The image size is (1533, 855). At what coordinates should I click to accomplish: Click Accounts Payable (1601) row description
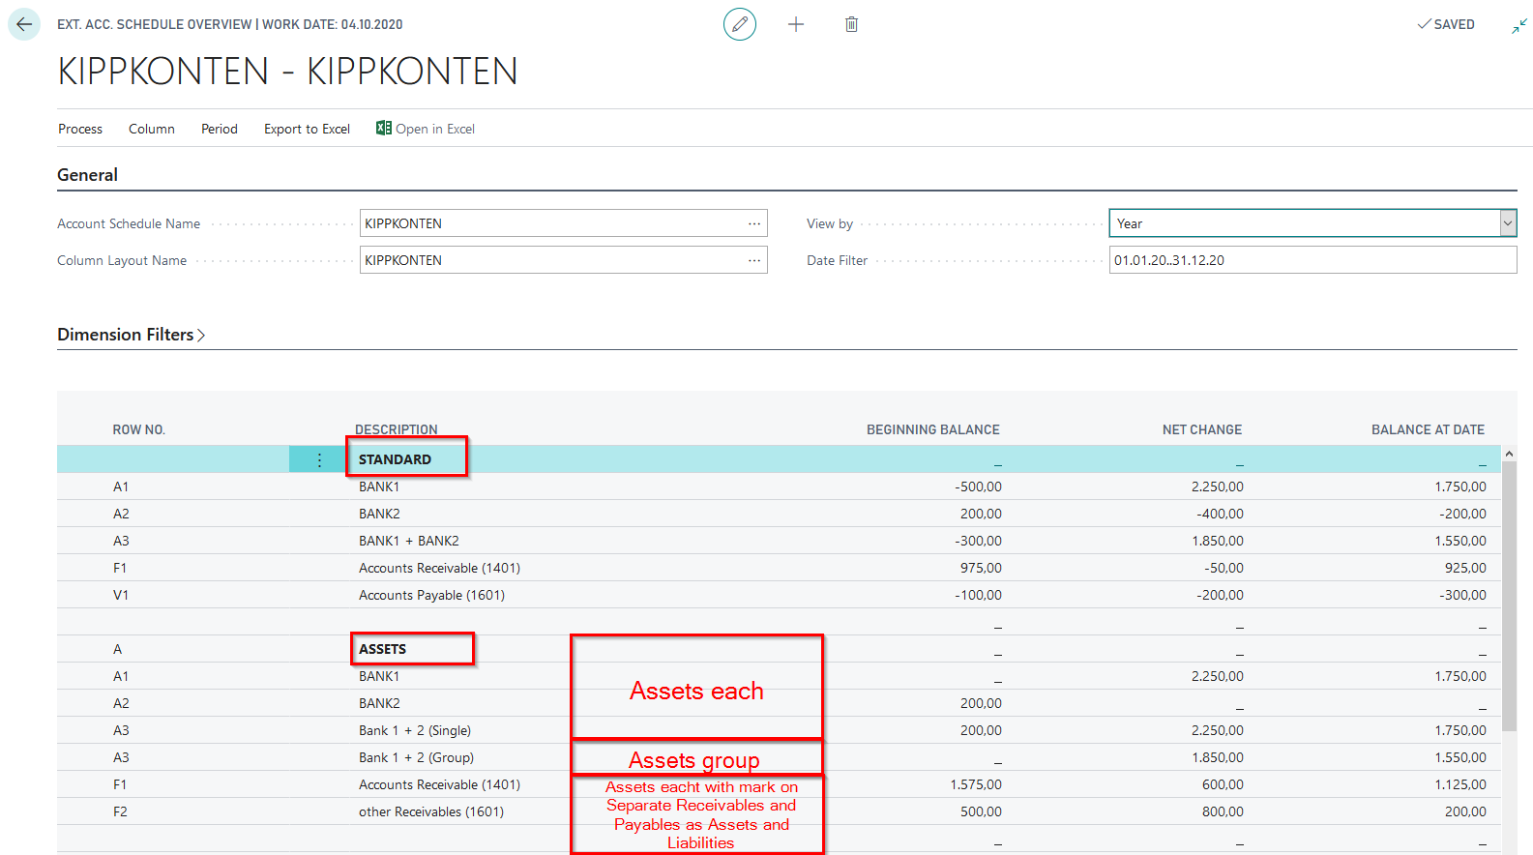click(431, 595)
